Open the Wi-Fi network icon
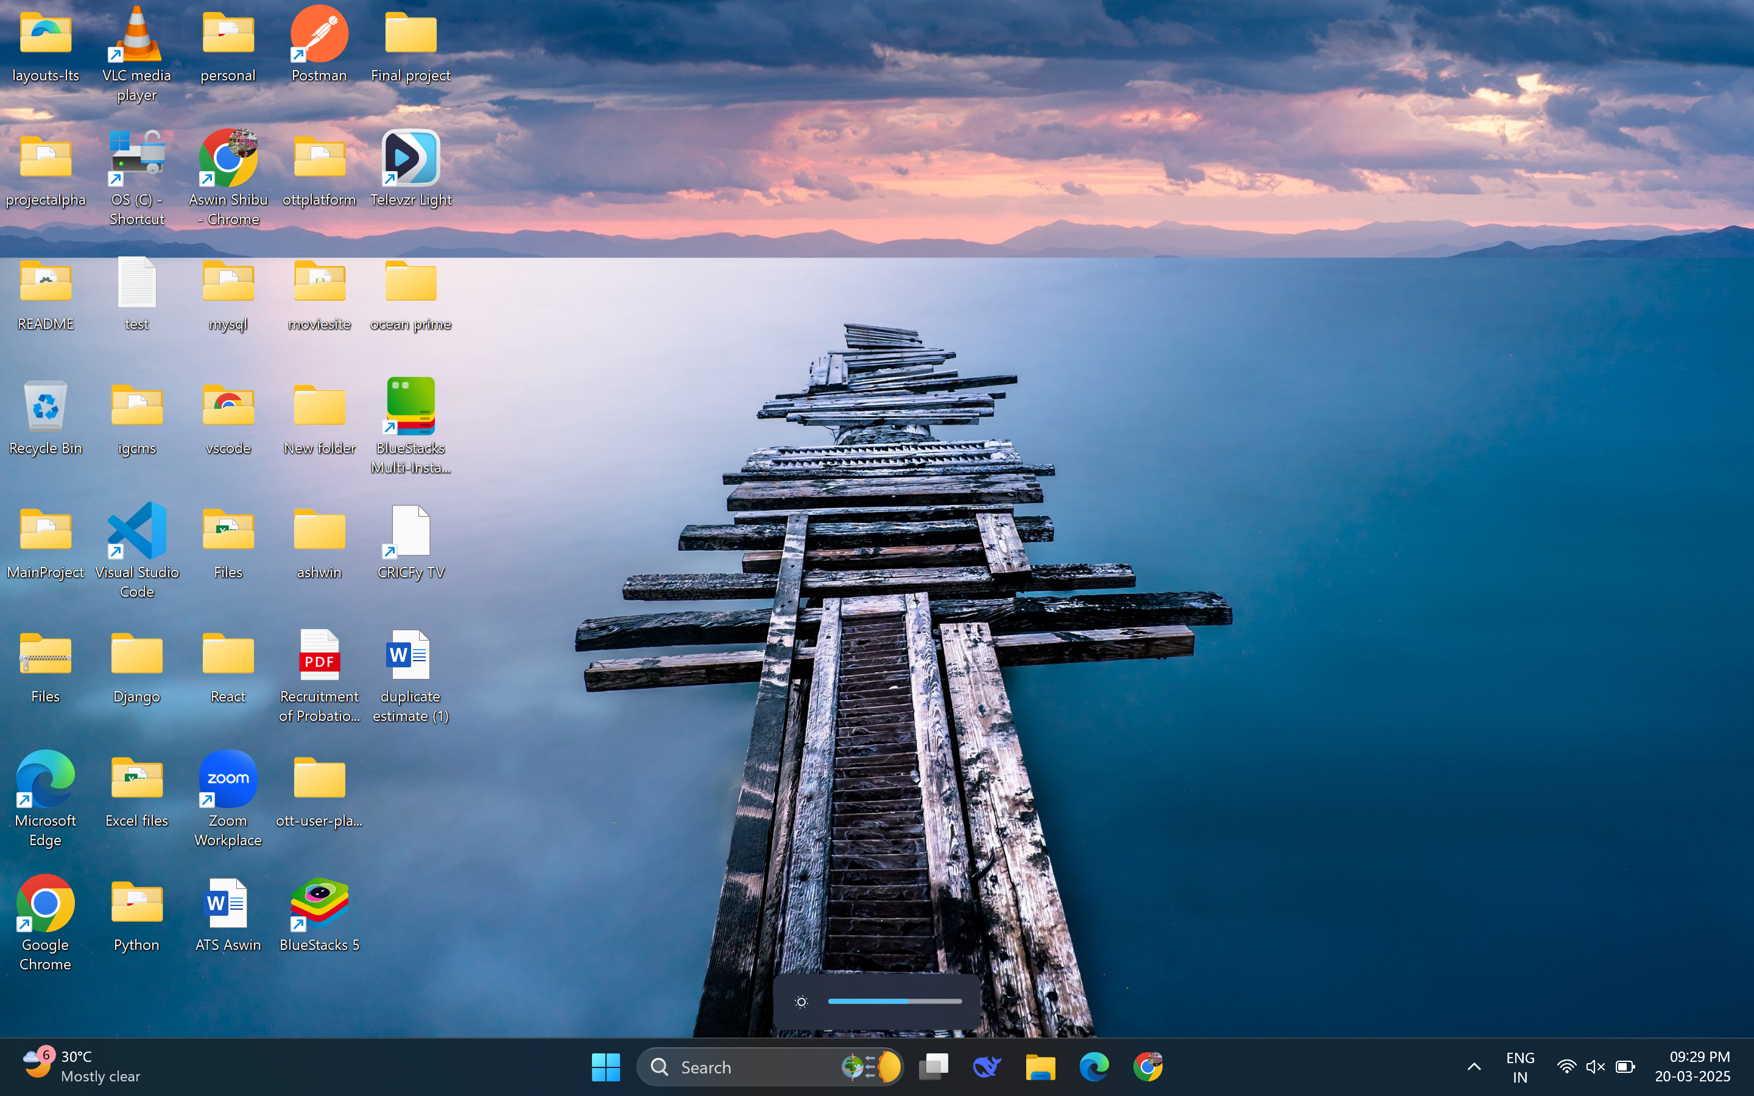Image resolution: width=1754 pixels, height=1096 pixels. (1566, 1067)
